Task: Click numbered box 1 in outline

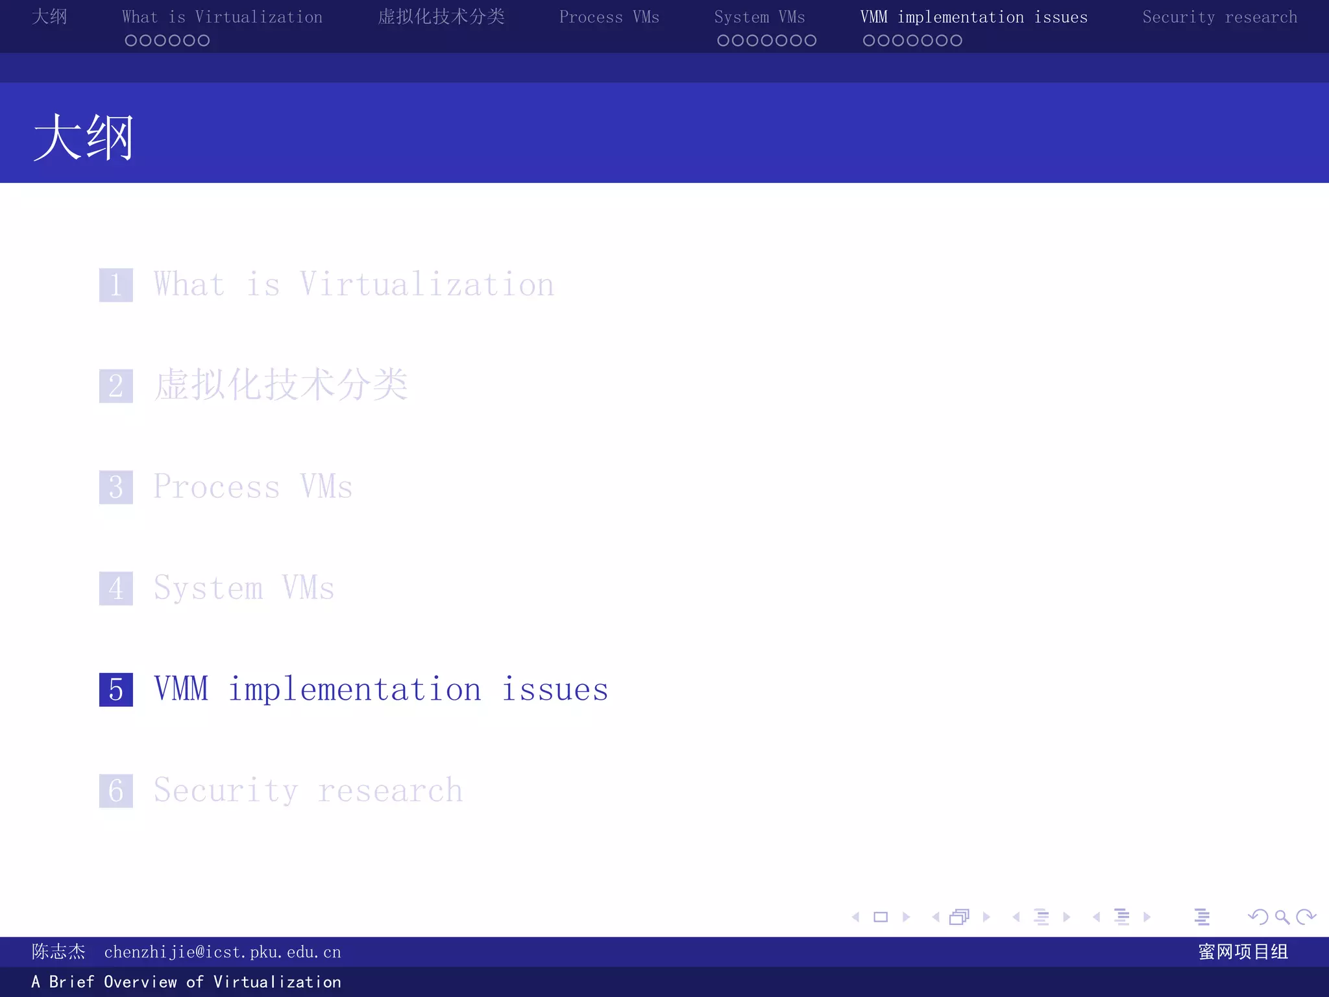Action: click(116, 285)
